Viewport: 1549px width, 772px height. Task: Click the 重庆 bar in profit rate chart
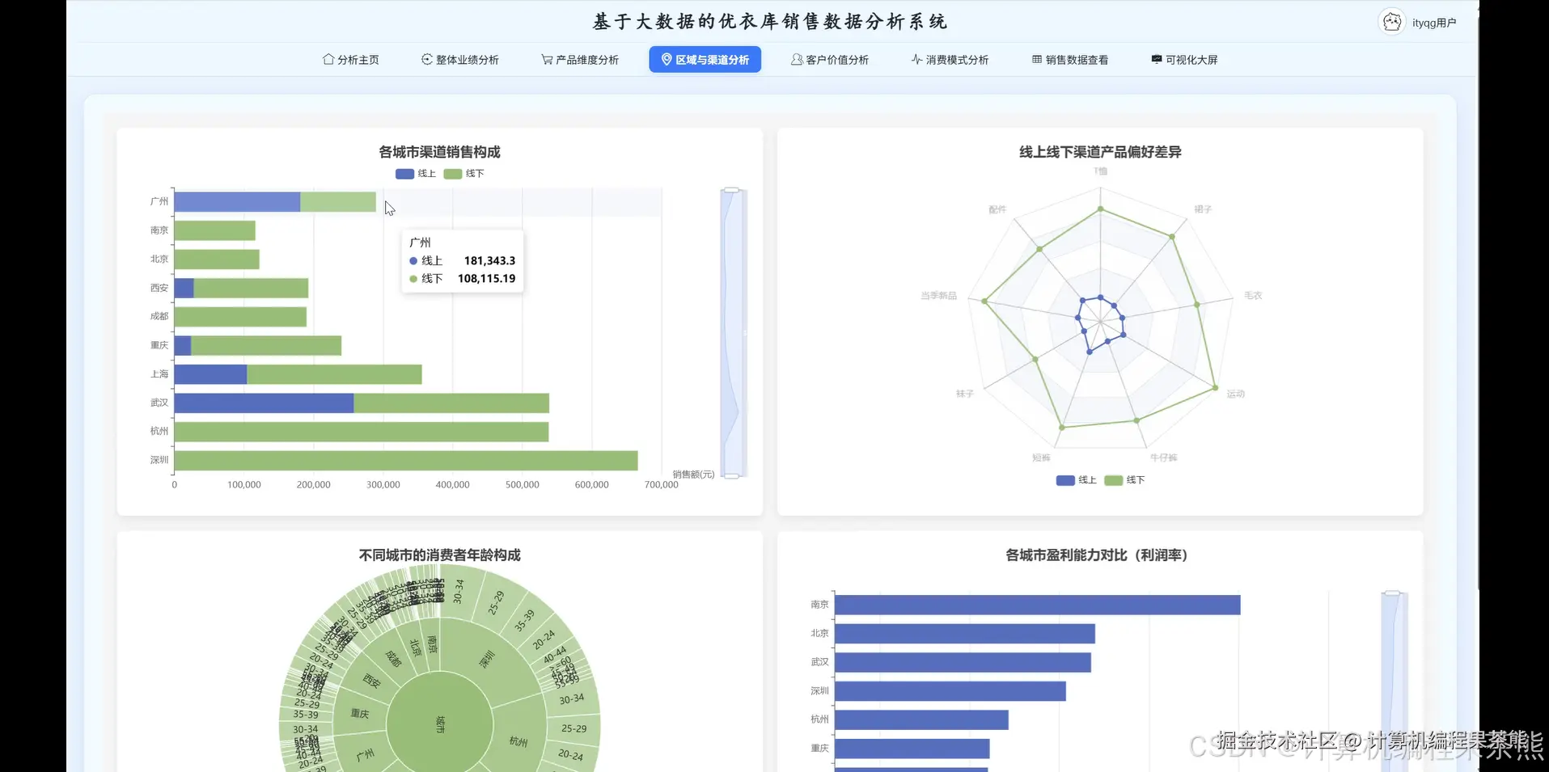pos(912,749)
